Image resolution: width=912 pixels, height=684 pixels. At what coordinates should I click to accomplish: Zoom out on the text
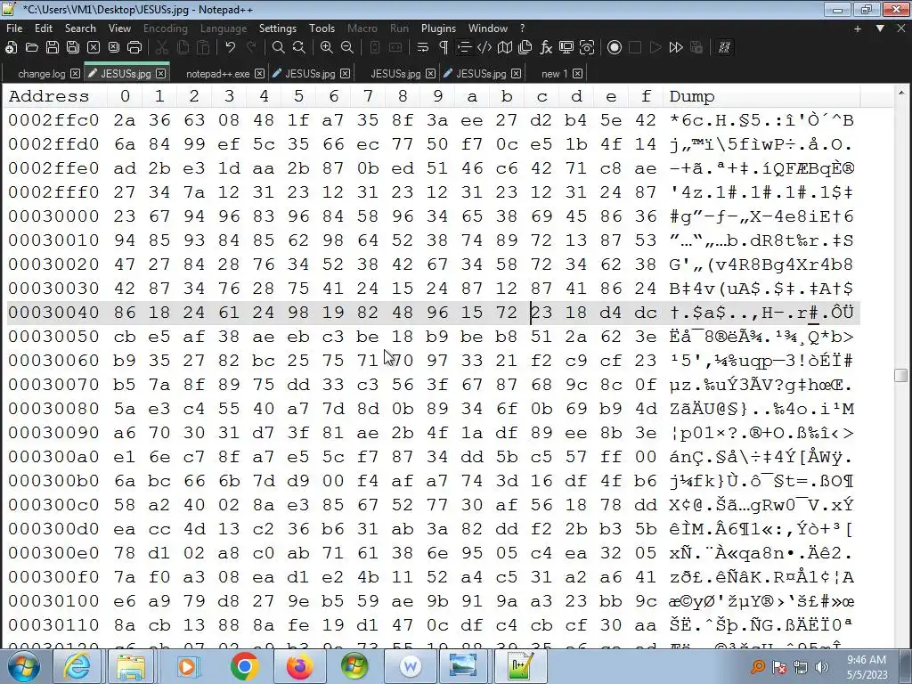[347, 48]
